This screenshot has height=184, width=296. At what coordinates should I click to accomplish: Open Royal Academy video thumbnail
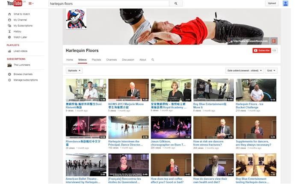[x=171, y=90]
